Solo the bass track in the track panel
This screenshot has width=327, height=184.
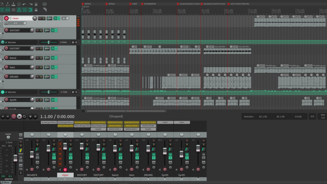tap(41, 67)
